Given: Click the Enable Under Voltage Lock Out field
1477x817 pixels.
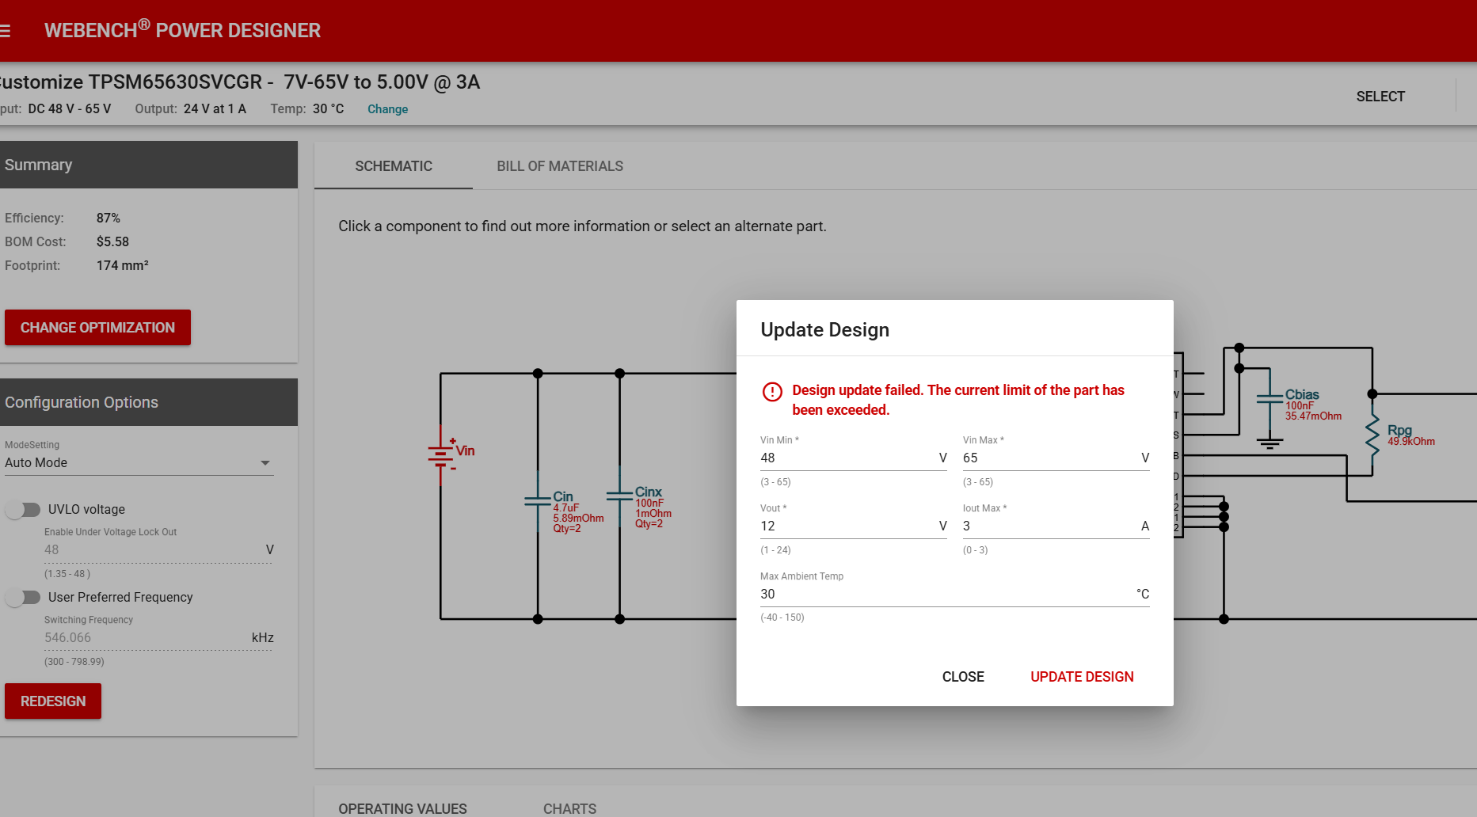Looking at the screenshot, I should tap(158, 550).
